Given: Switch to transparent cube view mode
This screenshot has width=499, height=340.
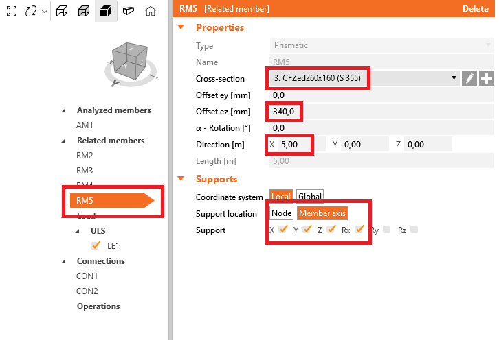Looking at the screenshot, I should click(x=84, y=12).
